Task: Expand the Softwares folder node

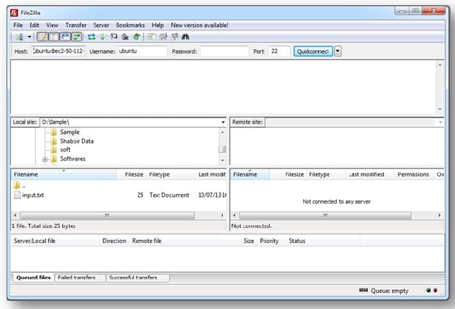Action: 45,159
